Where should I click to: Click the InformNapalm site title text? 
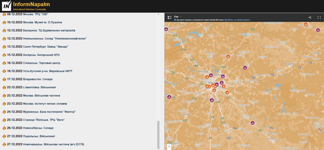click(31, 4)
